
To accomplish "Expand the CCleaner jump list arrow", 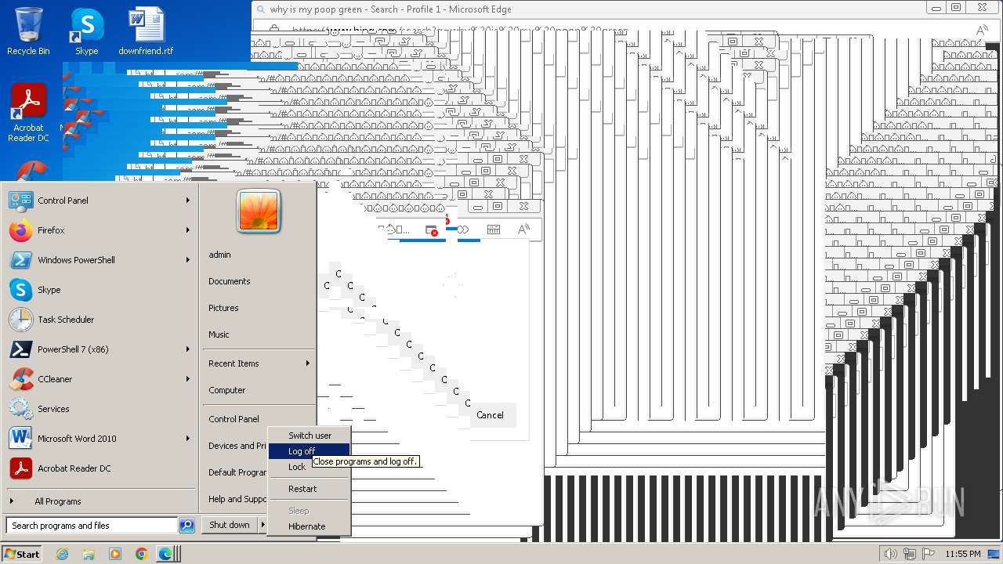I will 188,379.
